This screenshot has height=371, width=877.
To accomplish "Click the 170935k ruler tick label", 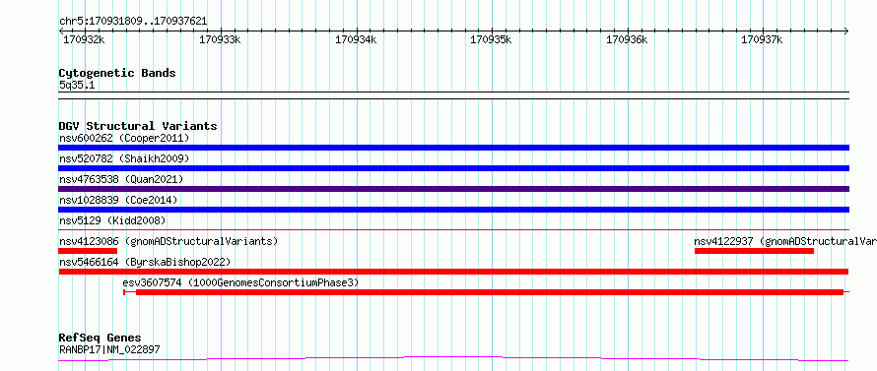I will coord(491,39).
